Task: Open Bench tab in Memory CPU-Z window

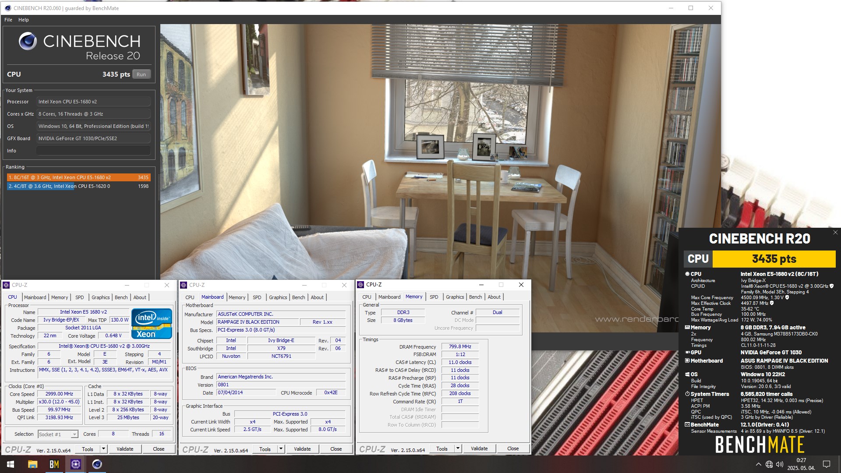Action: click(x=476, y=297)
